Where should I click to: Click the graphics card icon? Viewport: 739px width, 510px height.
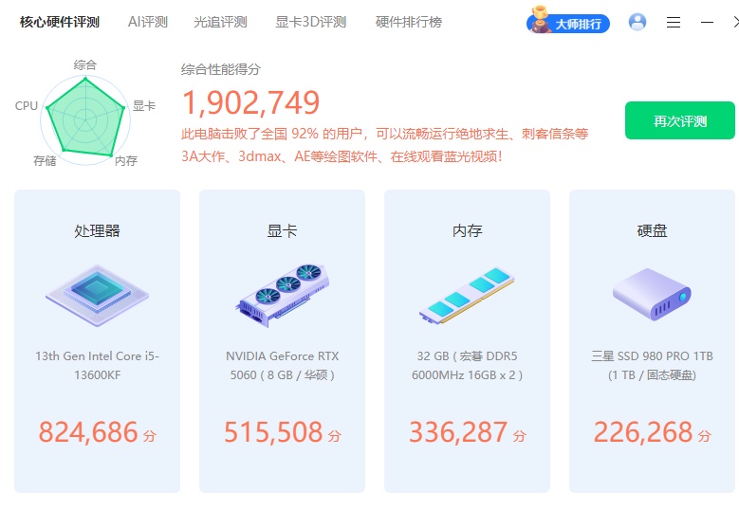[283, 296]
